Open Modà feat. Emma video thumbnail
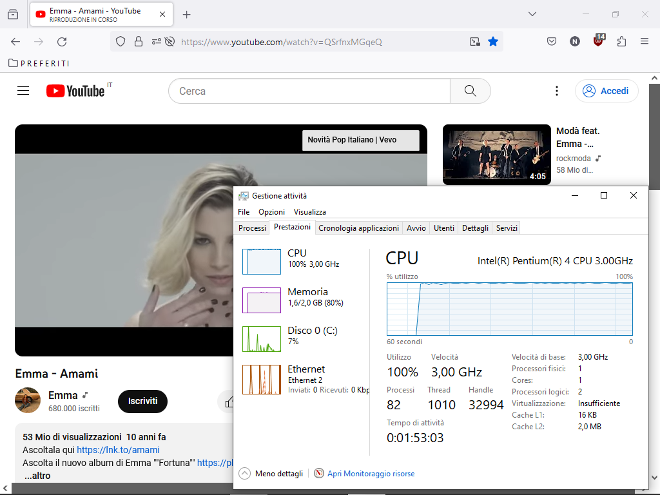660x495 pixels. (497, 155)
